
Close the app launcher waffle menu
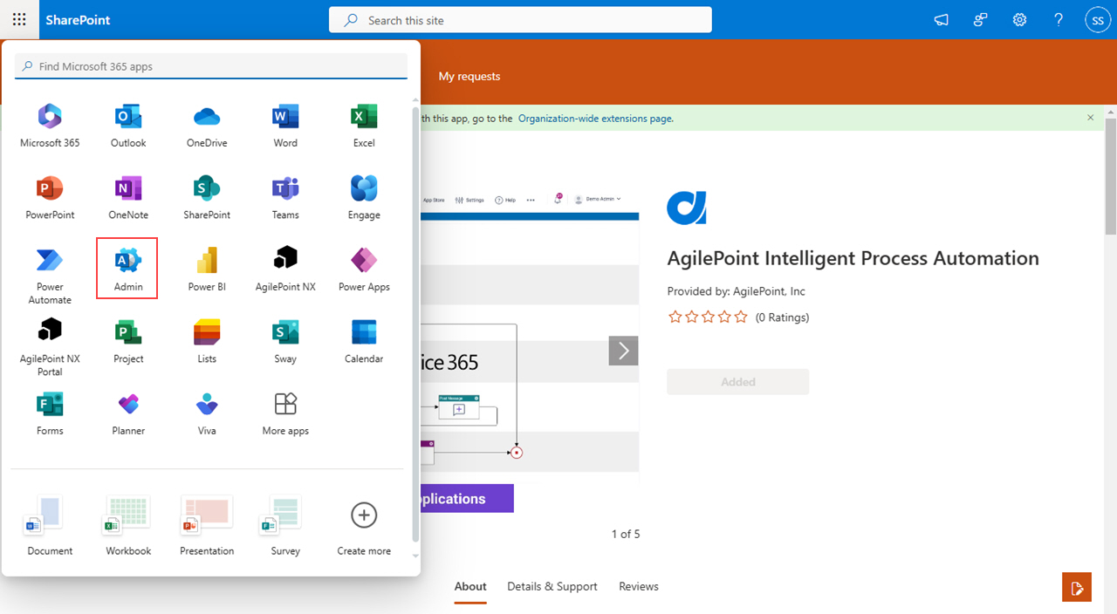19,19
